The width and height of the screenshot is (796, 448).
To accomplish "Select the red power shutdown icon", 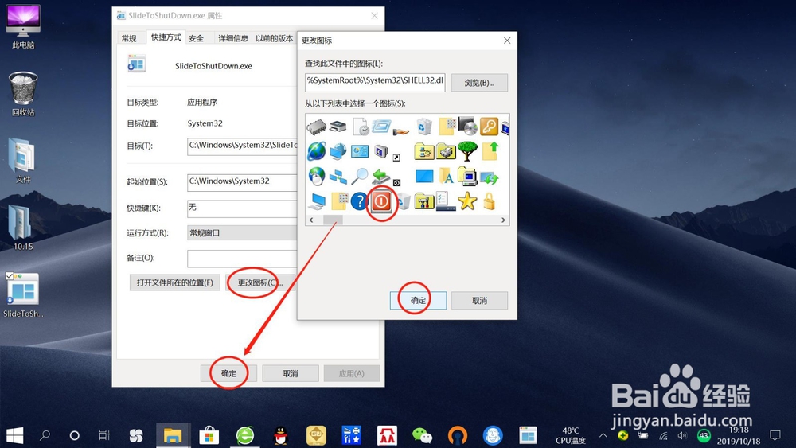I will click(381, 201).
